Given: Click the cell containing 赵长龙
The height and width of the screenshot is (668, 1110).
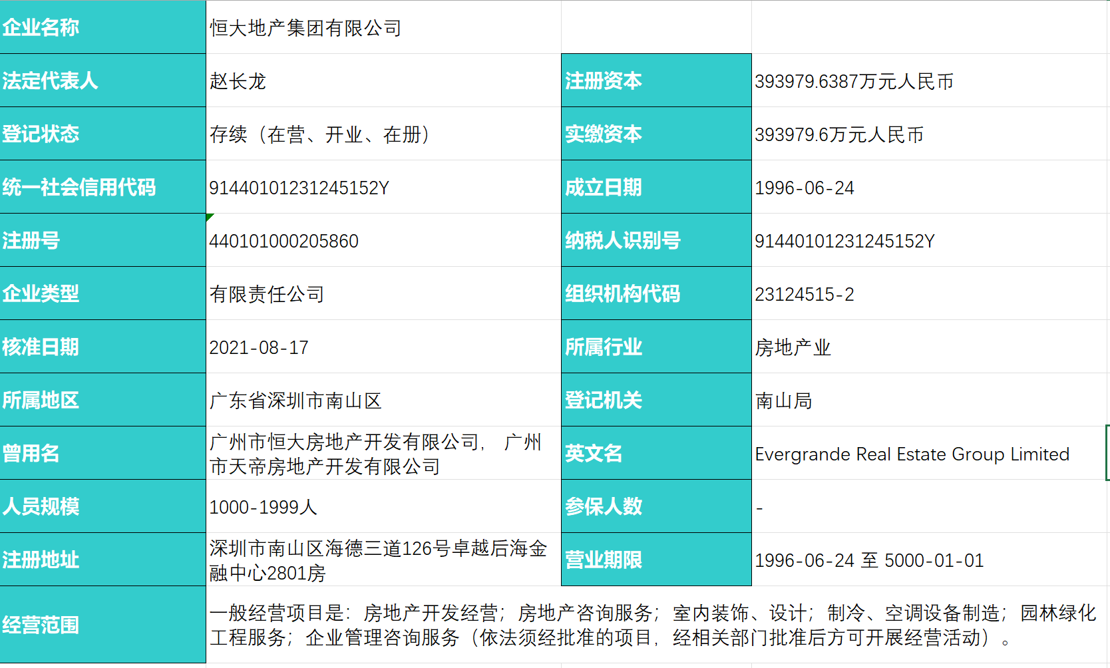Looking at the screenshot, I should (x=383, y=81).
